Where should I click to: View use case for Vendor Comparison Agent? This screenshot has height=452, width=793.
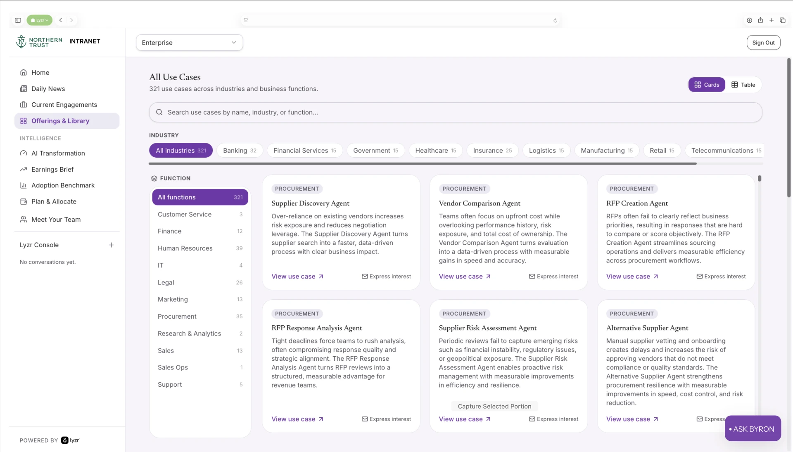tap(465, 277)
